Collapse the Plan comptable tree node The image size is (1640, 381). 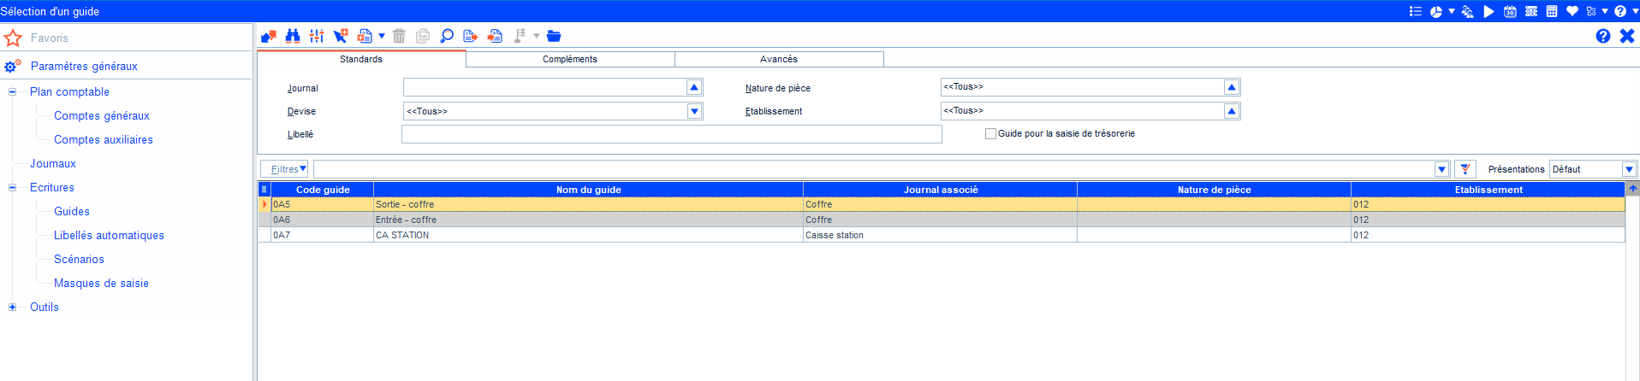tap(13, 91)
